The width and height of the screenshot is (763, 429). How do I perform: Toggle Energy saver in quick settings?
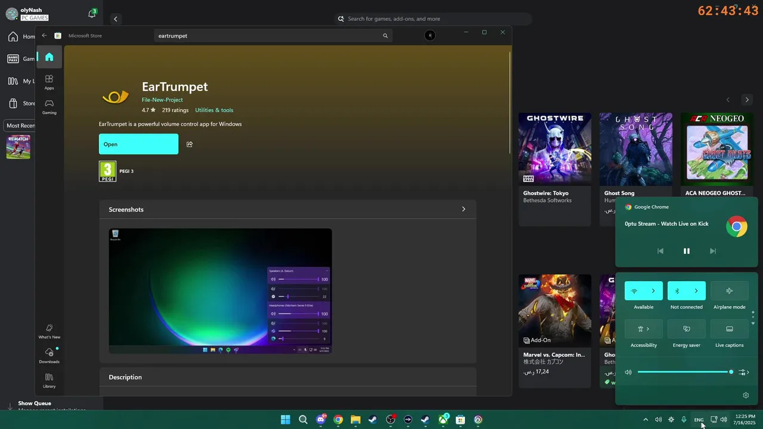(x=686, y=329)
